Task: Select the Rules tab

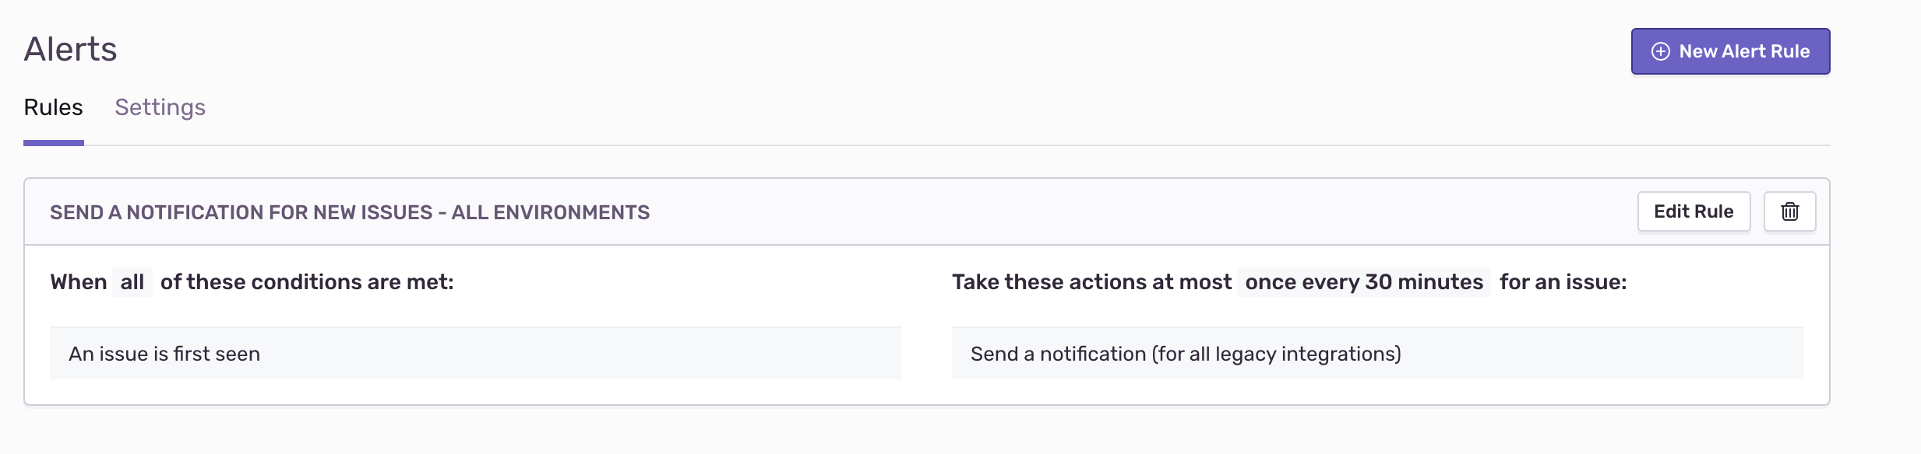Action: (52, 107)
